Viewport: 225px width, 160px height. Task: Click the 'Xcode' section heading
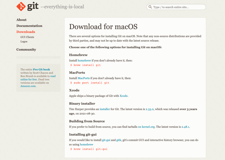click(x=74, y=90)
